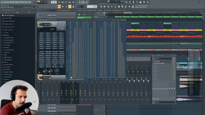Click the master volume knob
The image size is (205, 115).
(x=34, y=2)
